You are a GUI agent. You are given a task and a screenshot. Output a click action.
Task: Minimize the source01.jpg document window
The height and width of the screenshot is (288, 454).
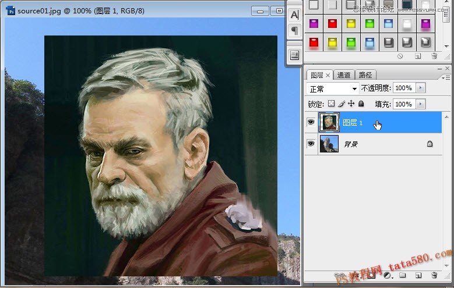(260, 11)
